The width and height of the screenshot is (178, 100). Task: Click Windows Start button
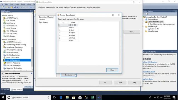coord(3,97)
